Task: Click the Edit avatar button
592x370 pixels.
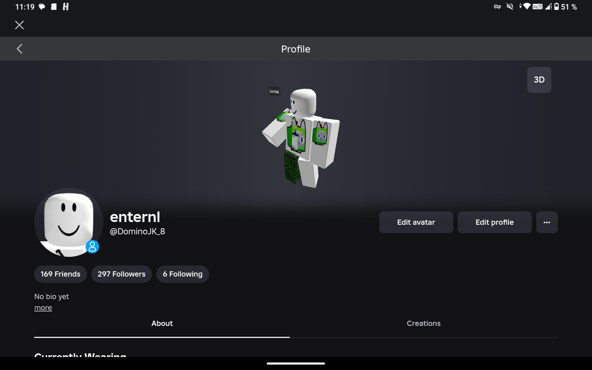Action: coord(416,222)
